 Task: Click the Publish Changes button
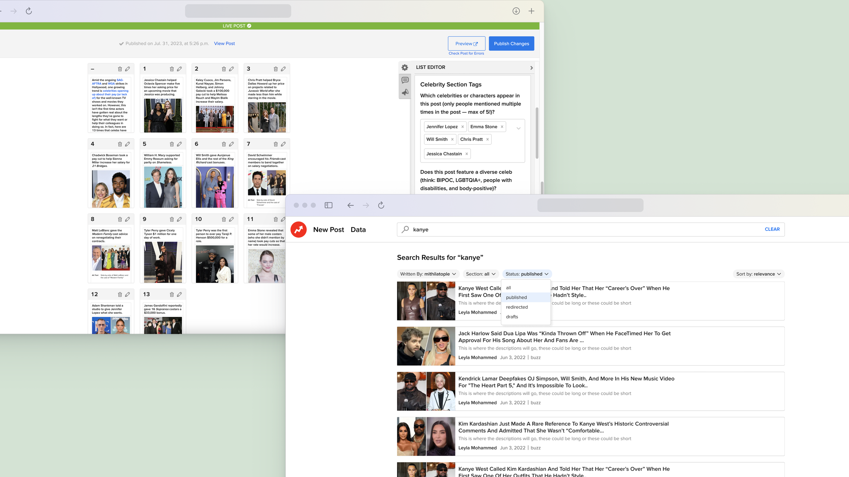click(511, 44)
